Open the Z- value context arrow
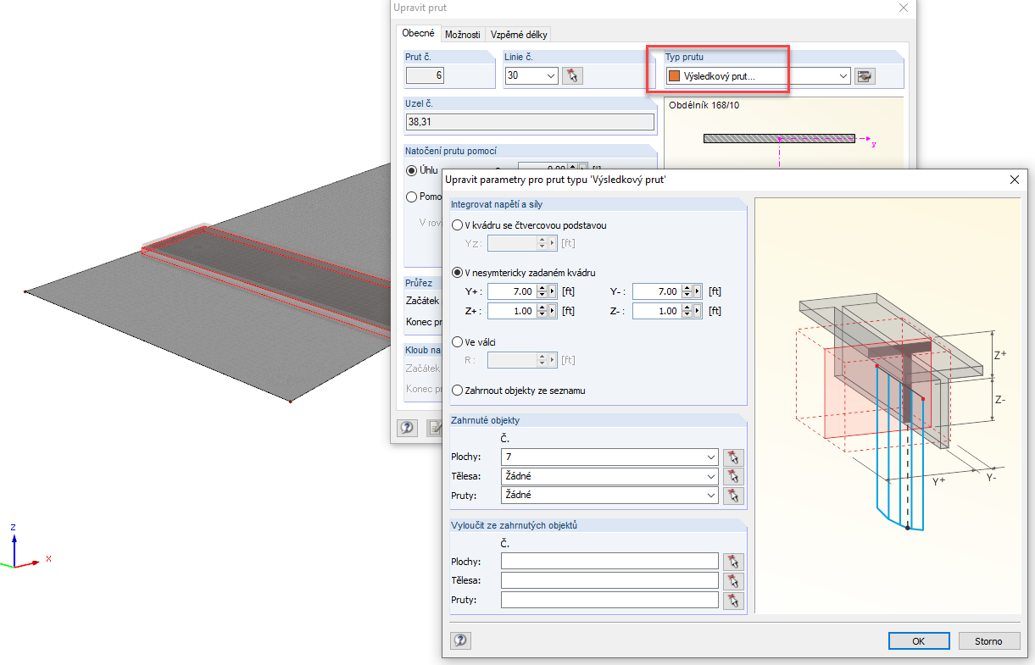The width and height of the screenshot is (1035, 665). pos(697,311)
